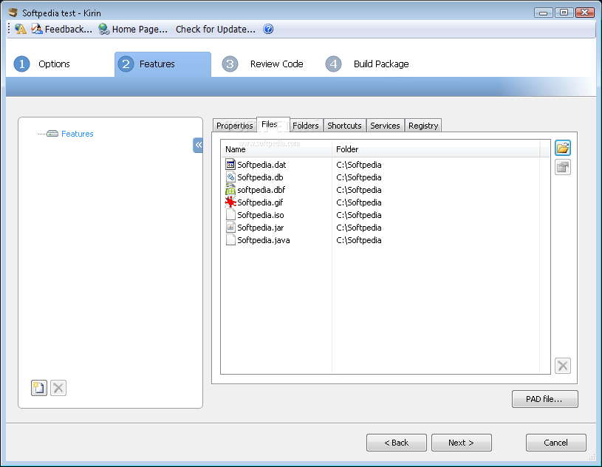602x467 pixels.
Task: Open the Feedback toolbar item
Action: coord(62,30)
